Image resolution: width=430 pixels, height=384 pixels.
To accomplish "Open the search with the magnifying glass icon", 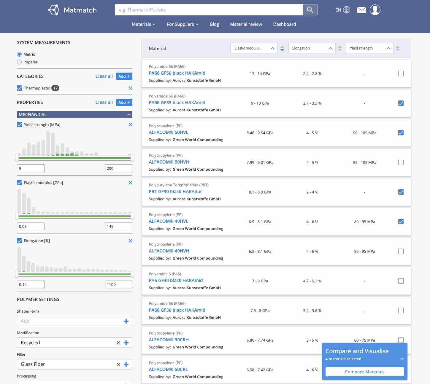I will [x=310, y=9].
